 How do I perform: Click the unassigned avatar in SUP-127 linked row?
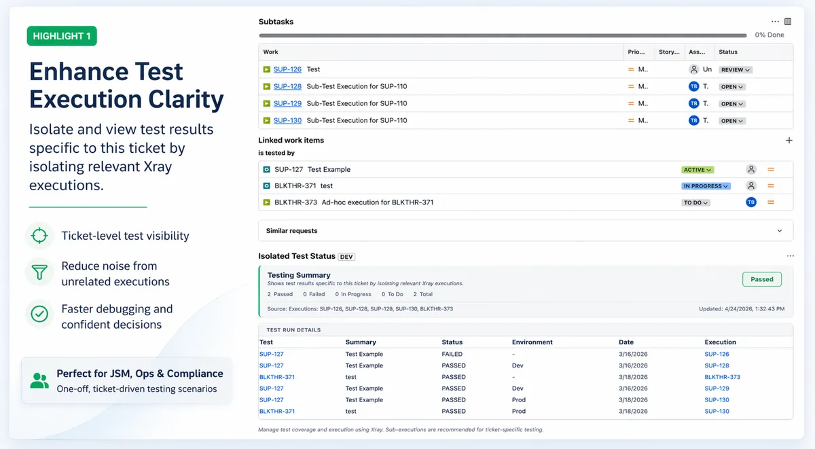point(751,170)
